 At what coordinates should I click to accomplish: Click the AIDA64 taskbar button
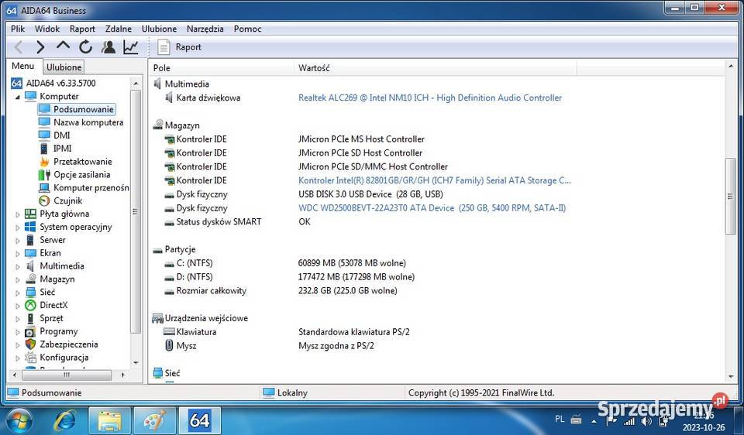click(x=199, y=421)
